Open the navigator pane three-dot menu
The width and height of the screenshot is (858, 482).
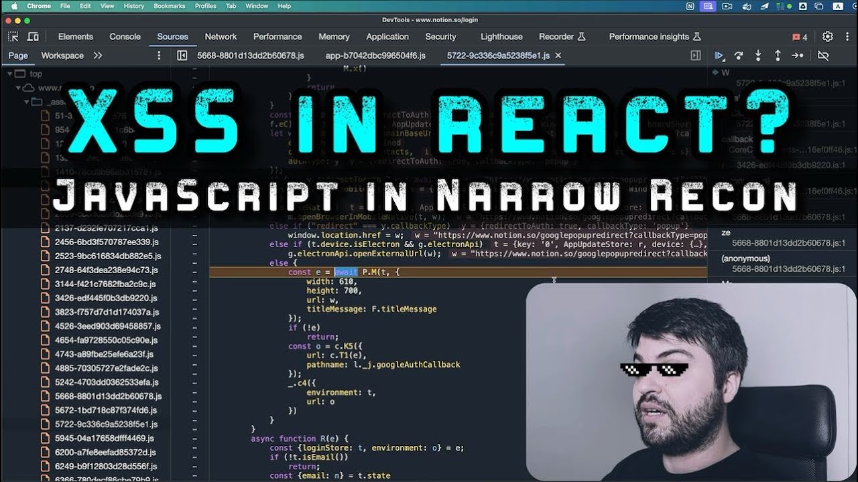159,56
